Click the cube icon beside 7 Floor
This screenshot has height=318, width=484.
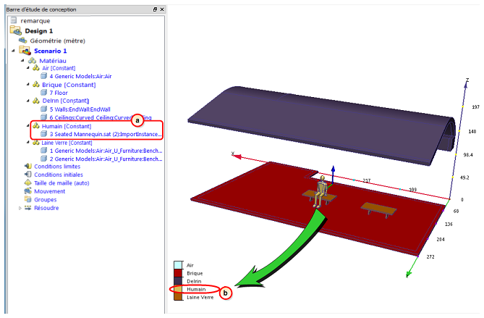[44, 93]
